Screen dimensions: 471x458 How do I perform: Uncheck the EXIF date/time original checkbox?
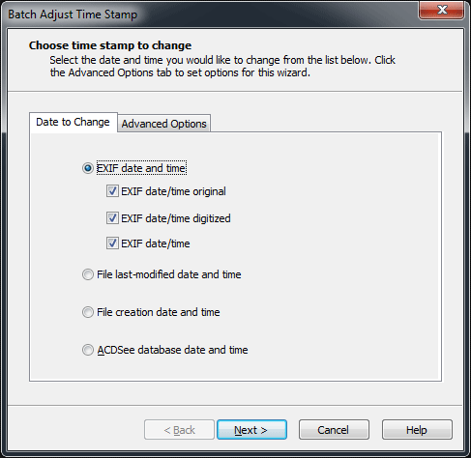pyautogui.click(x=112, y=191)
